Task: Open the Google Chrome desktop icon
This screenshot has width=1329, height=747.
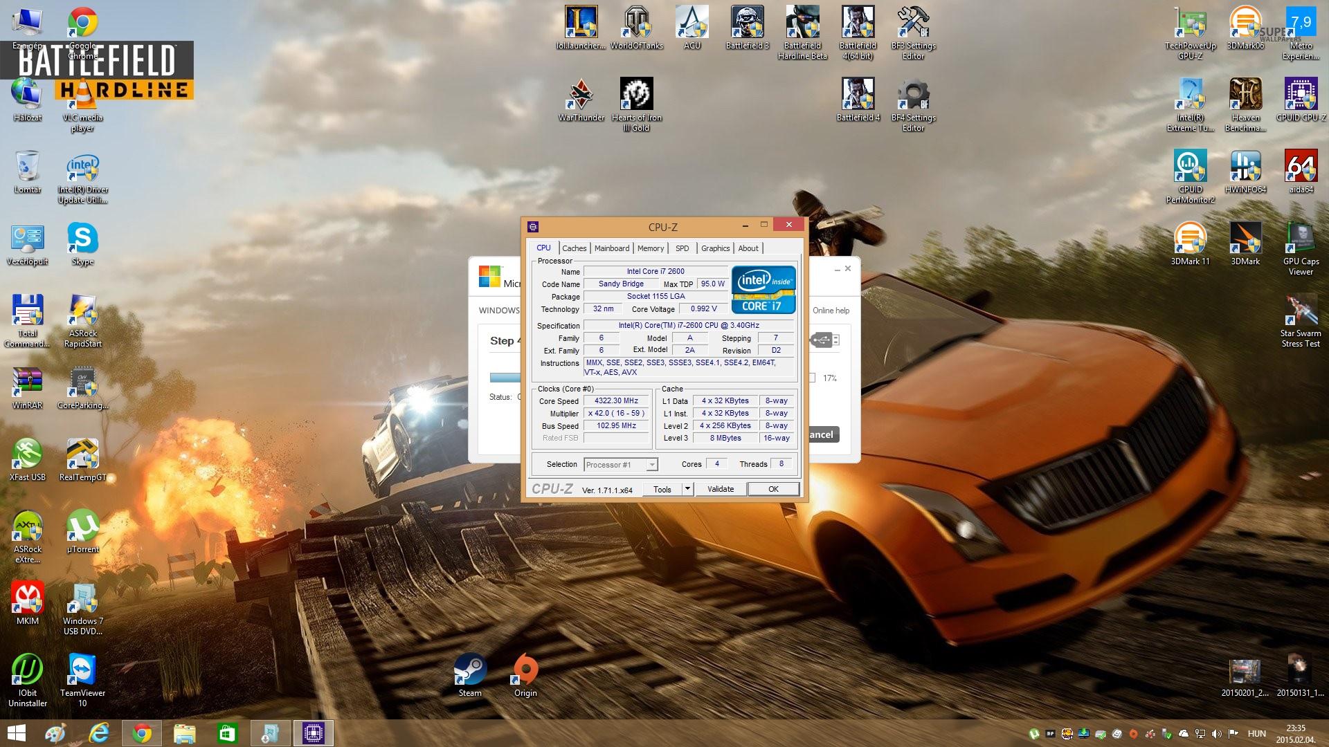Action: point(82,33)
